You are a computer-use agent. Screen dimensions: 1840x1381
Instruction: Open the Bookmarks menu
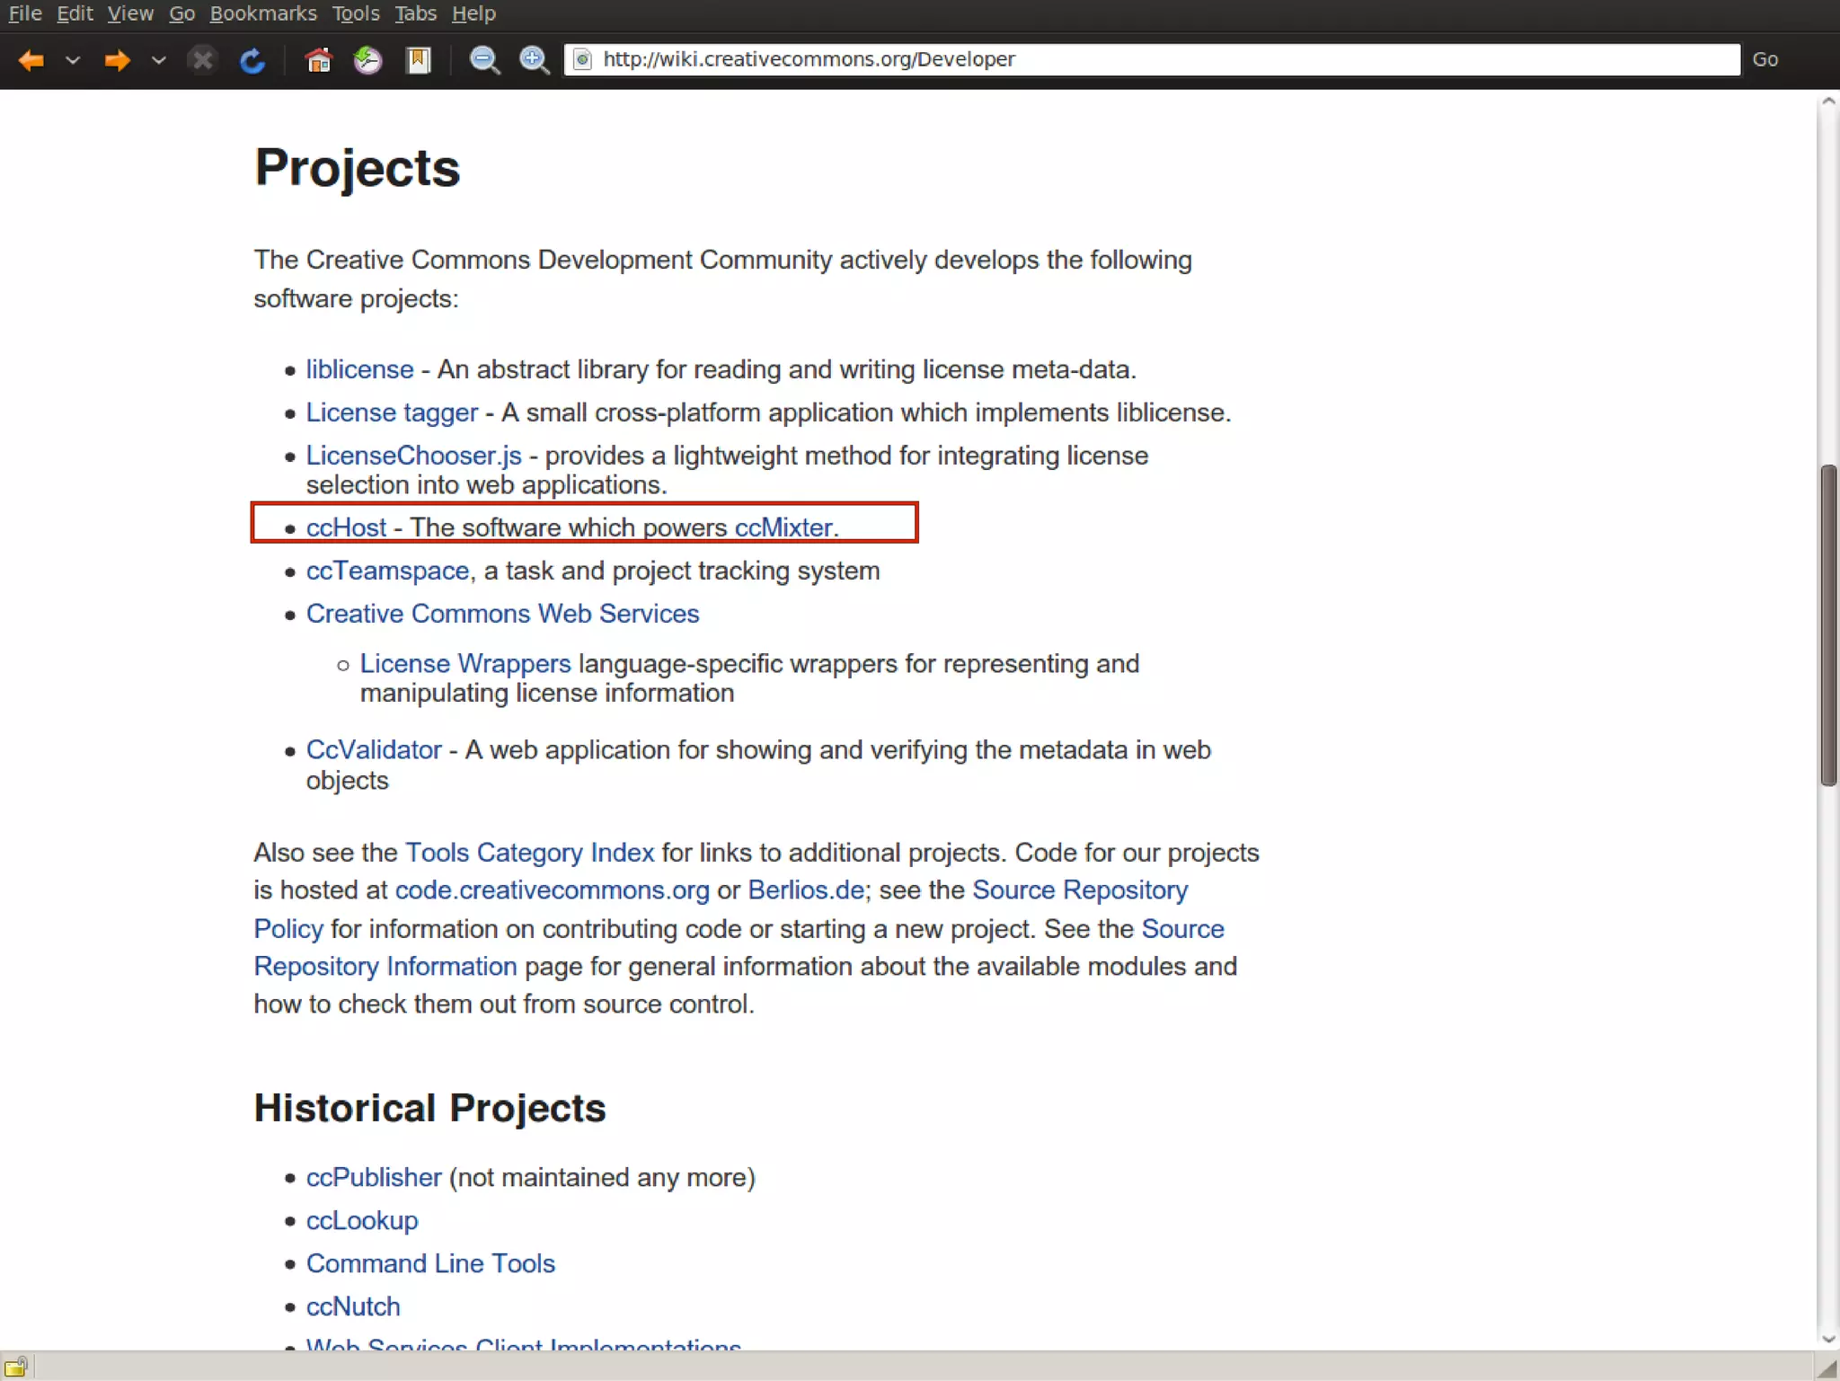pyautogui.click(x=263, y=13)
